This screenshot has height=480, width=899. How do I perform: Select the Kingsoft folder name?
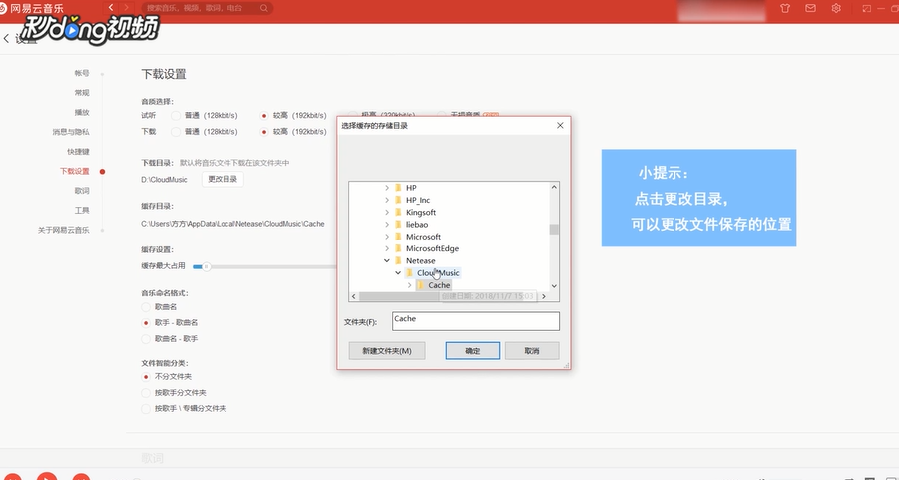point(421,213)
